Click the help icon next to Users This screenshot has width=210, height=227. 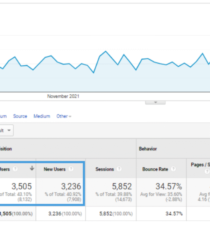click(15, 169)
